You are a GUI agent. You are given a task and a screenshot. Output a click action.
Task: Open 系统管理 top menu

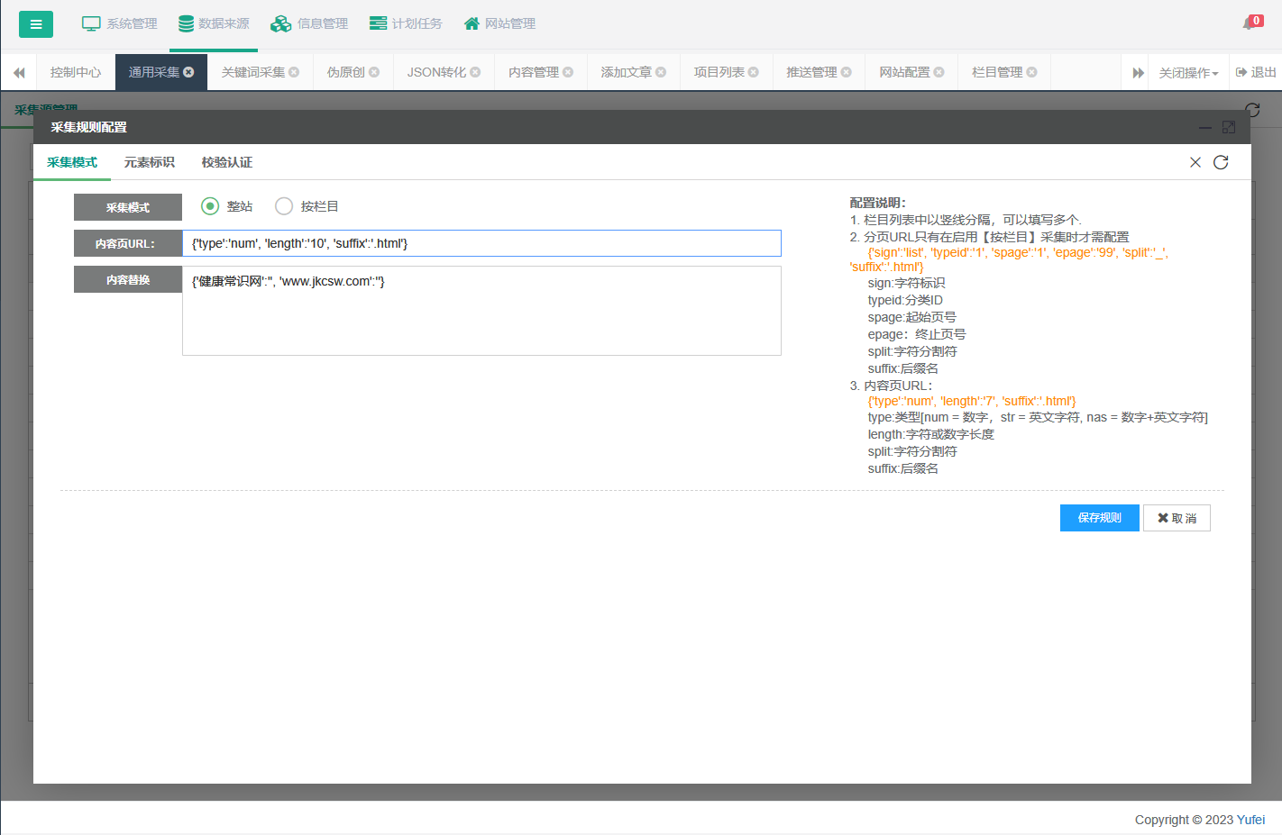point(120,23)
